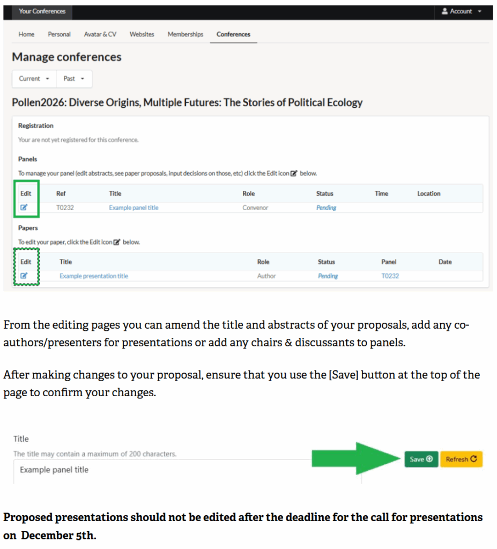The width and height of the screenshot is (497, 549).
Task: Expand the Account menu
Action: pos(462,11)
